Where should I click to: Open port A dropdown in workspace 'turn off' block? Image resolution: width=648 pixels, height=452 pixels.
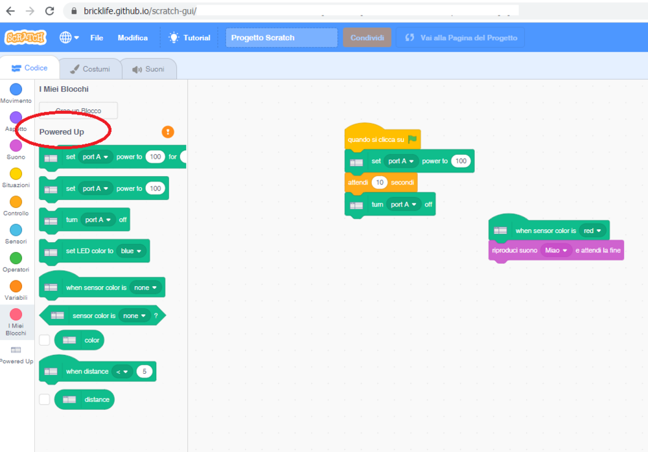click(403, 205)
